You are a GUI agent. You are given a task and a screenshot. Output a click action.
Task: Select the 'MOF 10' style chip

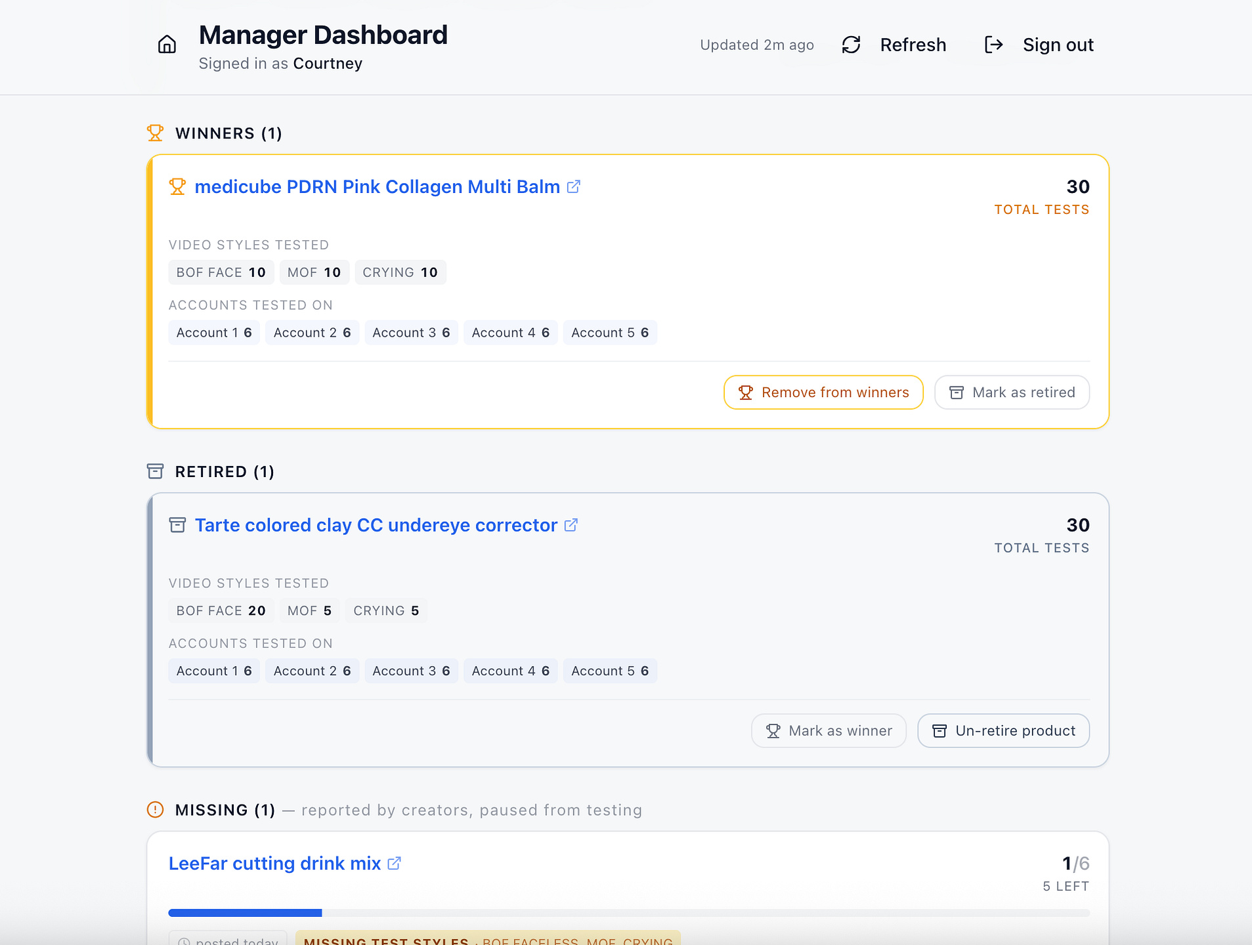pyautogui.click(x=314, y=272)
